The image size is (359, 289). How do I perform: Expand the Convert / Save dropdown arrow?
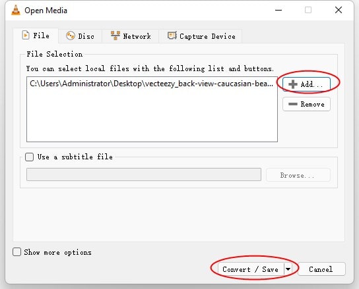coord(288,269)
